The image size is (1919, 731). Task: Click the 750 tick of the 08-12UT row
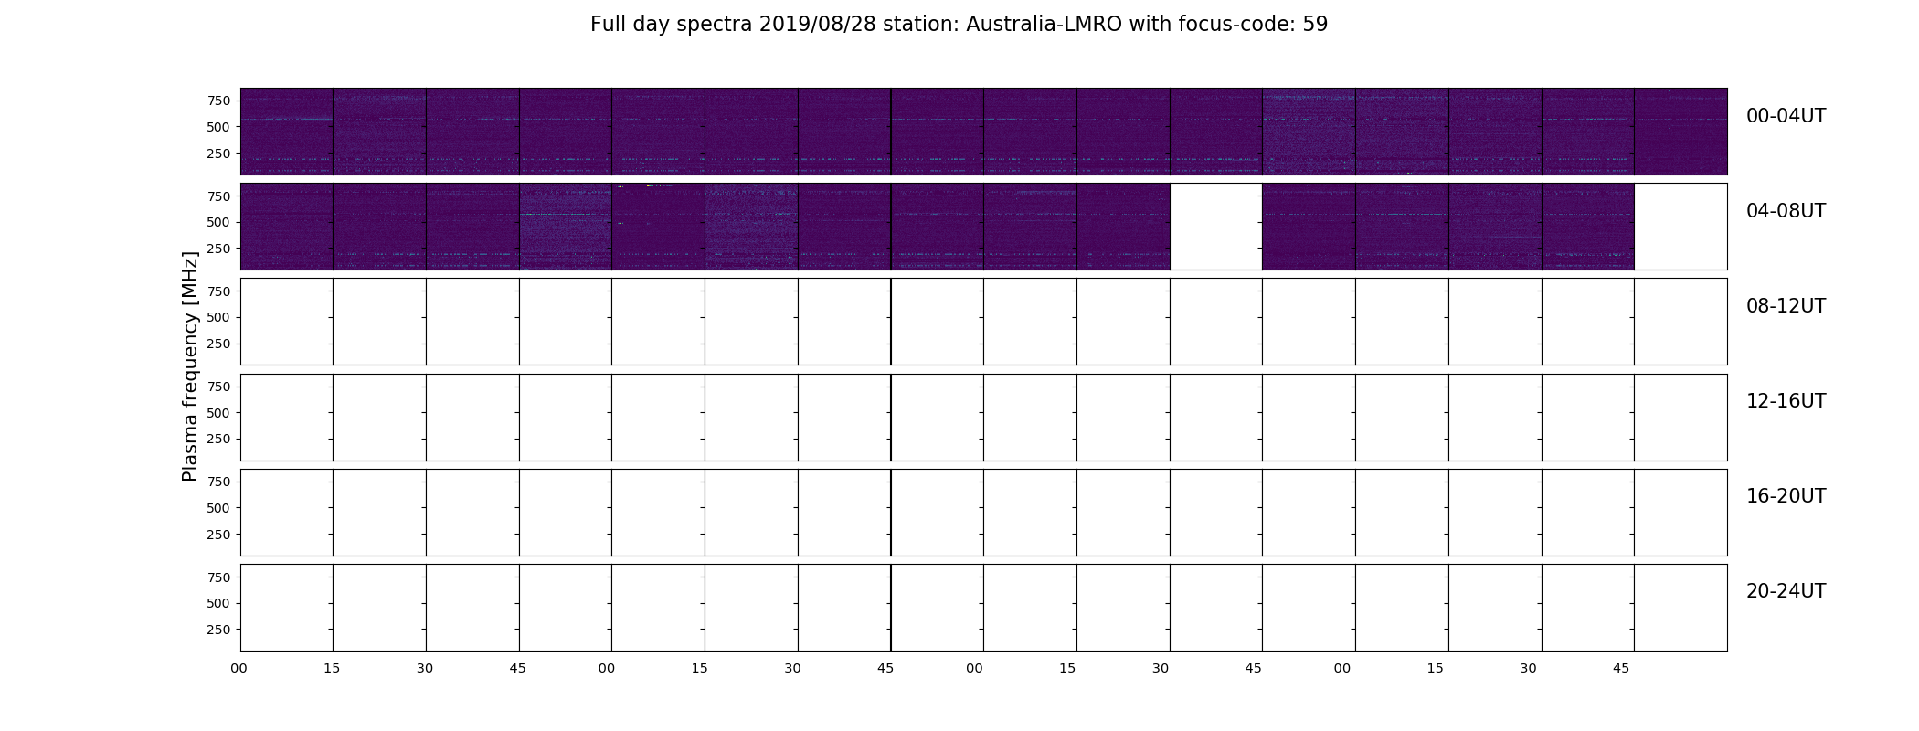218,291
